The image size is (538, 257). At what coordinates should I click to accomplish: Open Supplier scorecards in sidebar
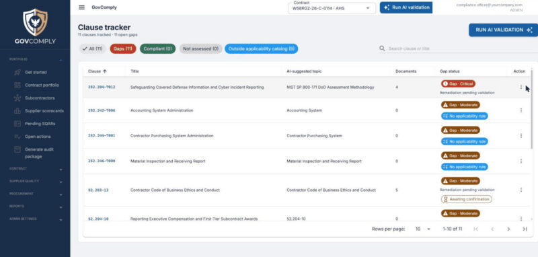44,111
